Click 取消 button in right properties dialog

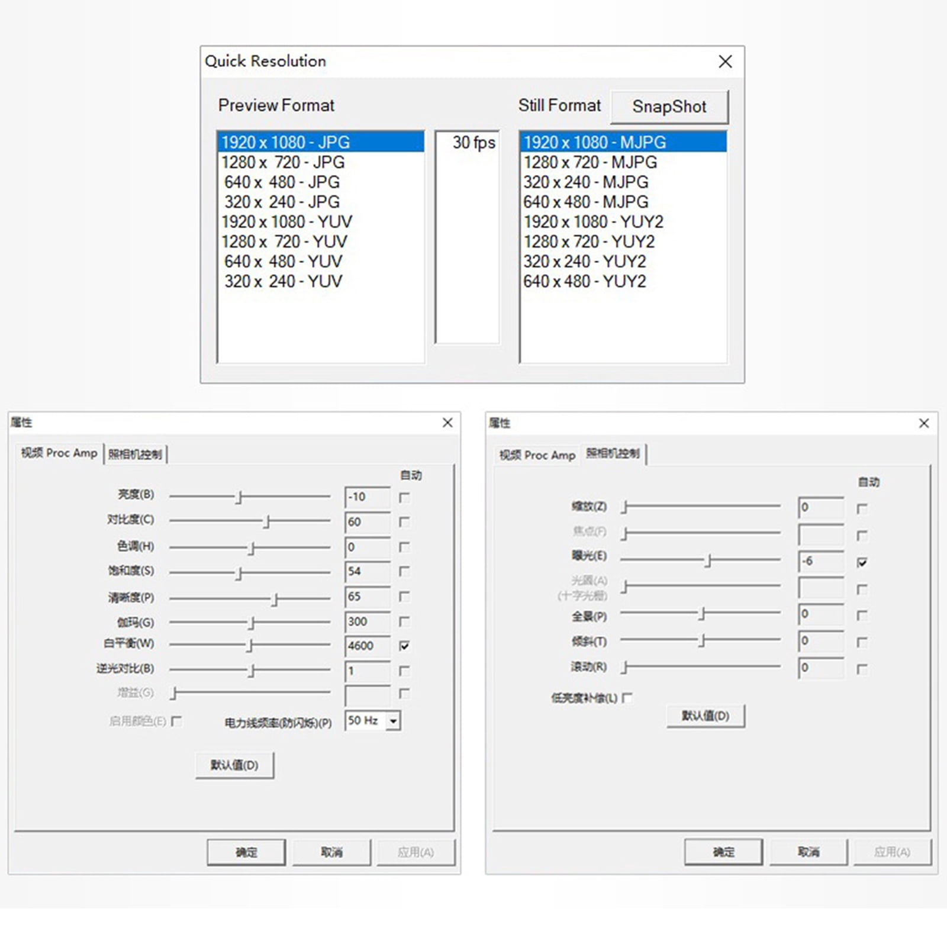(x=809, y=852)
